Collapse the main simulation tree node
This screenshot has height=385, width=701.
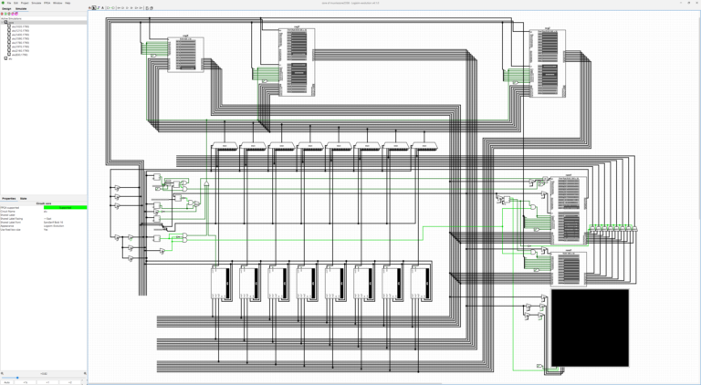pos(2,22)
